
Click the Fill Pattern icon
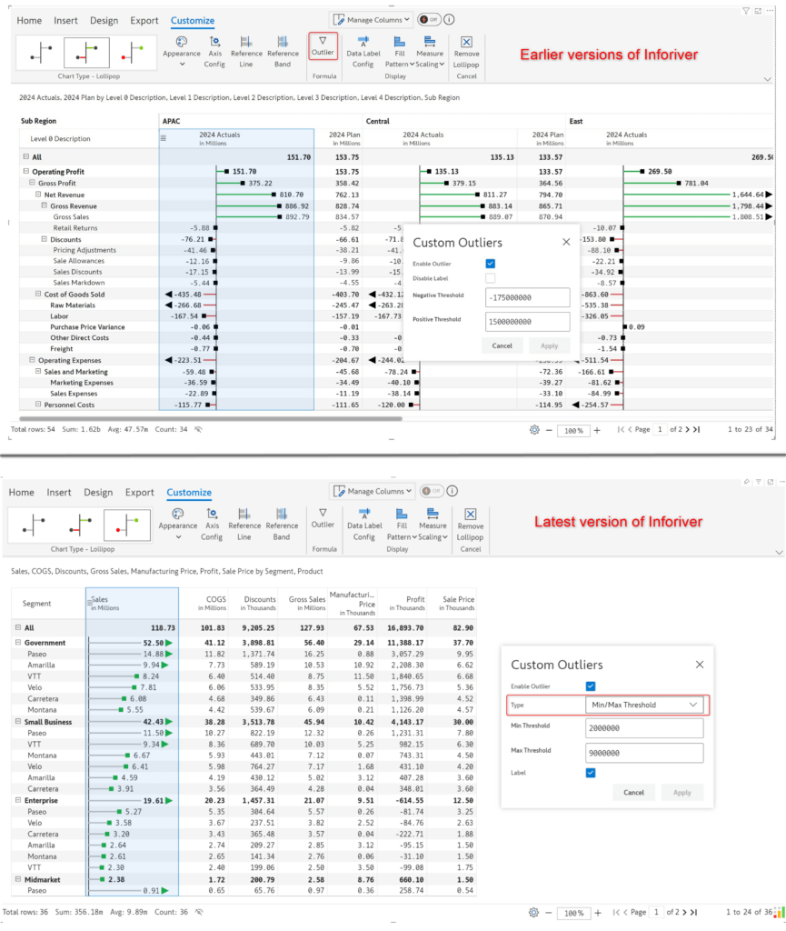point(400,45)
